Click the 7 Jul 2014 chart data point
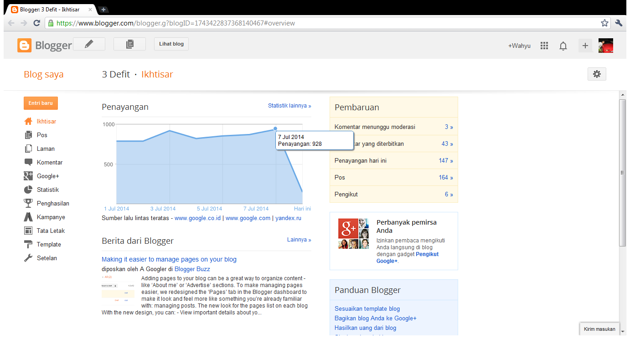This screenshot has width=630, height=339. click(x=275, y=129)
